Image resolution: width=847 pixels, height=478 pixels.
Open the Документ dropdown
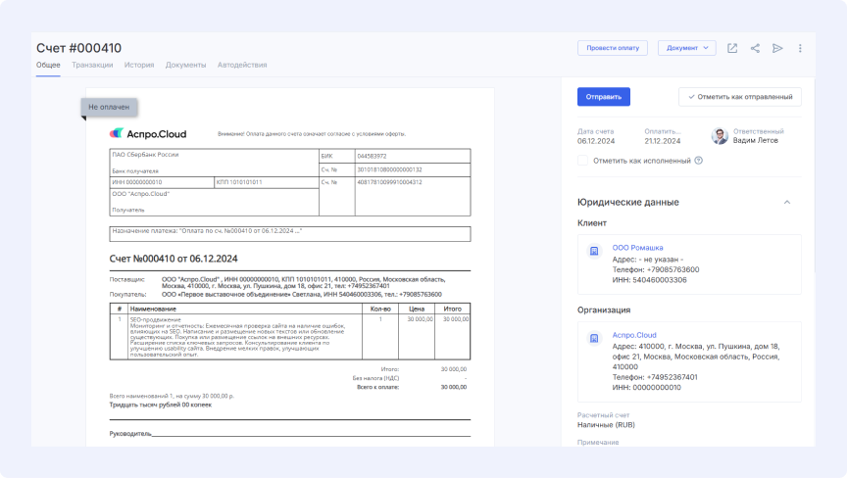click(x=686, y=48)
